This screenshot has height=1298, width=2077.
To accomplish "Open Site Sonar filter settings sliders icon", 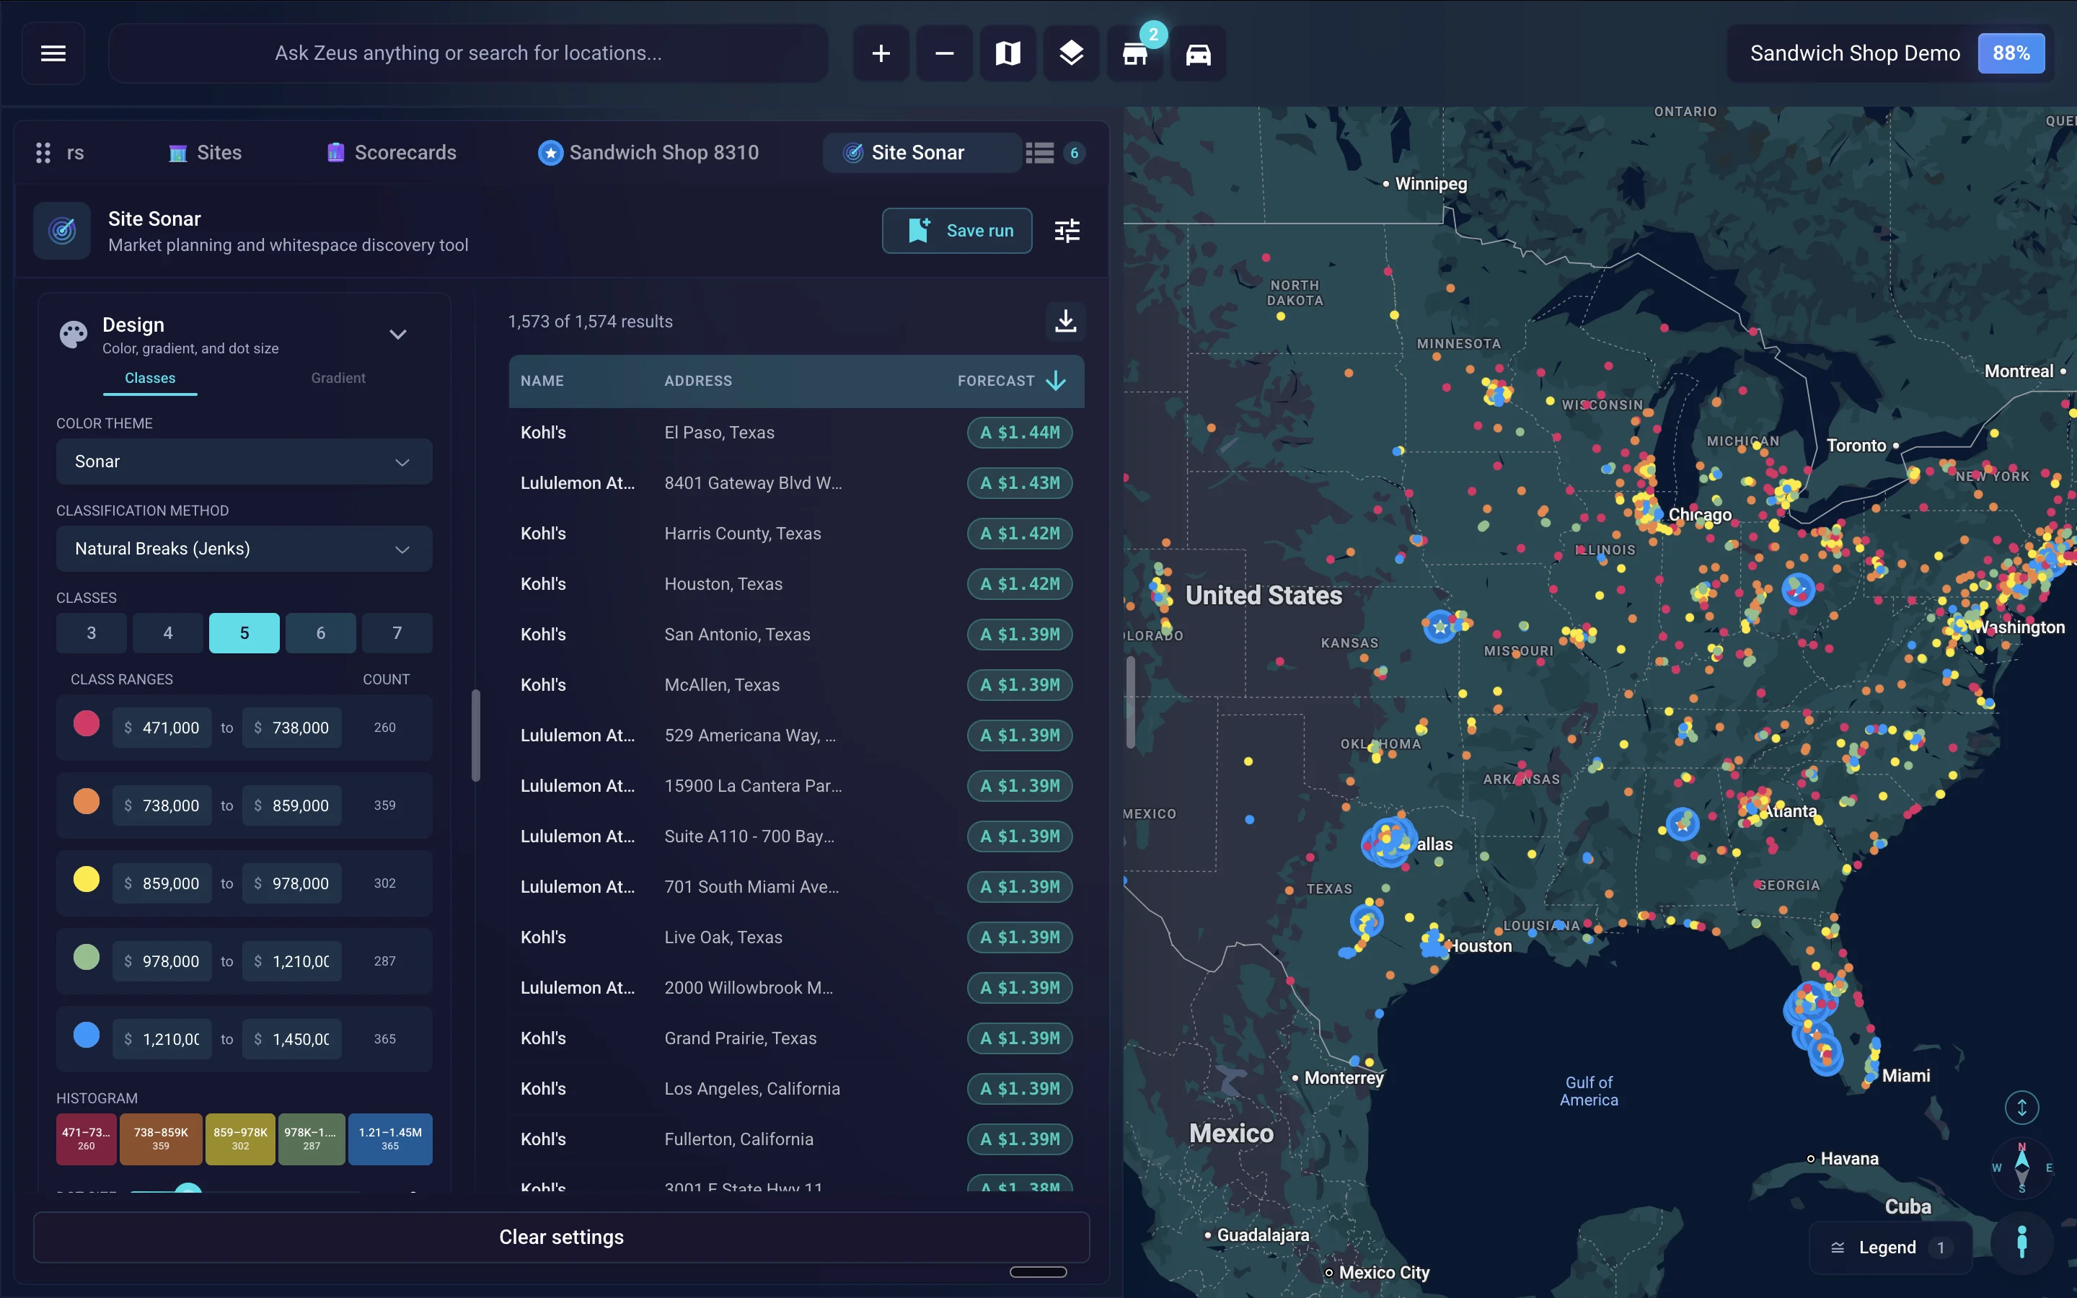I will point(1067,230).
